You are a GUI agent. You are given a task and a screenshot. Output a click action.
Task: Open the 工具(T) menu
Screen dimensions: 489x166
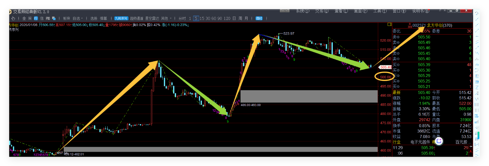380,11
